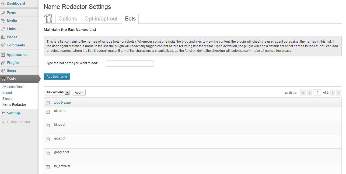
Task: Click the Links chain icon
Action: click(x=3, y=29)
